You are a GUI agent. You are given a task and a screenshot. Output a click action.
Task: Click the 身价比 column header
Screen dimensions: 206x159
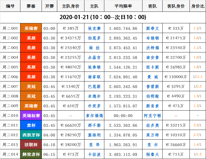(x=198, y=6)
